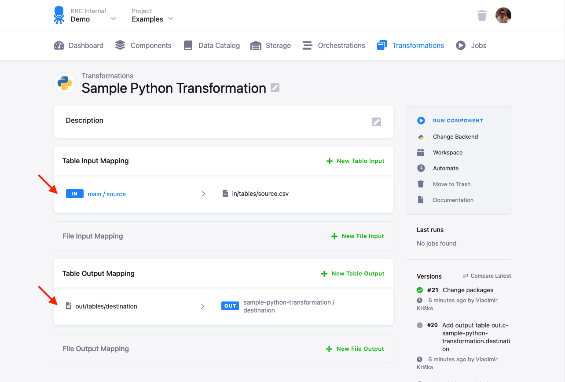Open the main / source table link
Screen dimensions: 565x382
point(107,194)
